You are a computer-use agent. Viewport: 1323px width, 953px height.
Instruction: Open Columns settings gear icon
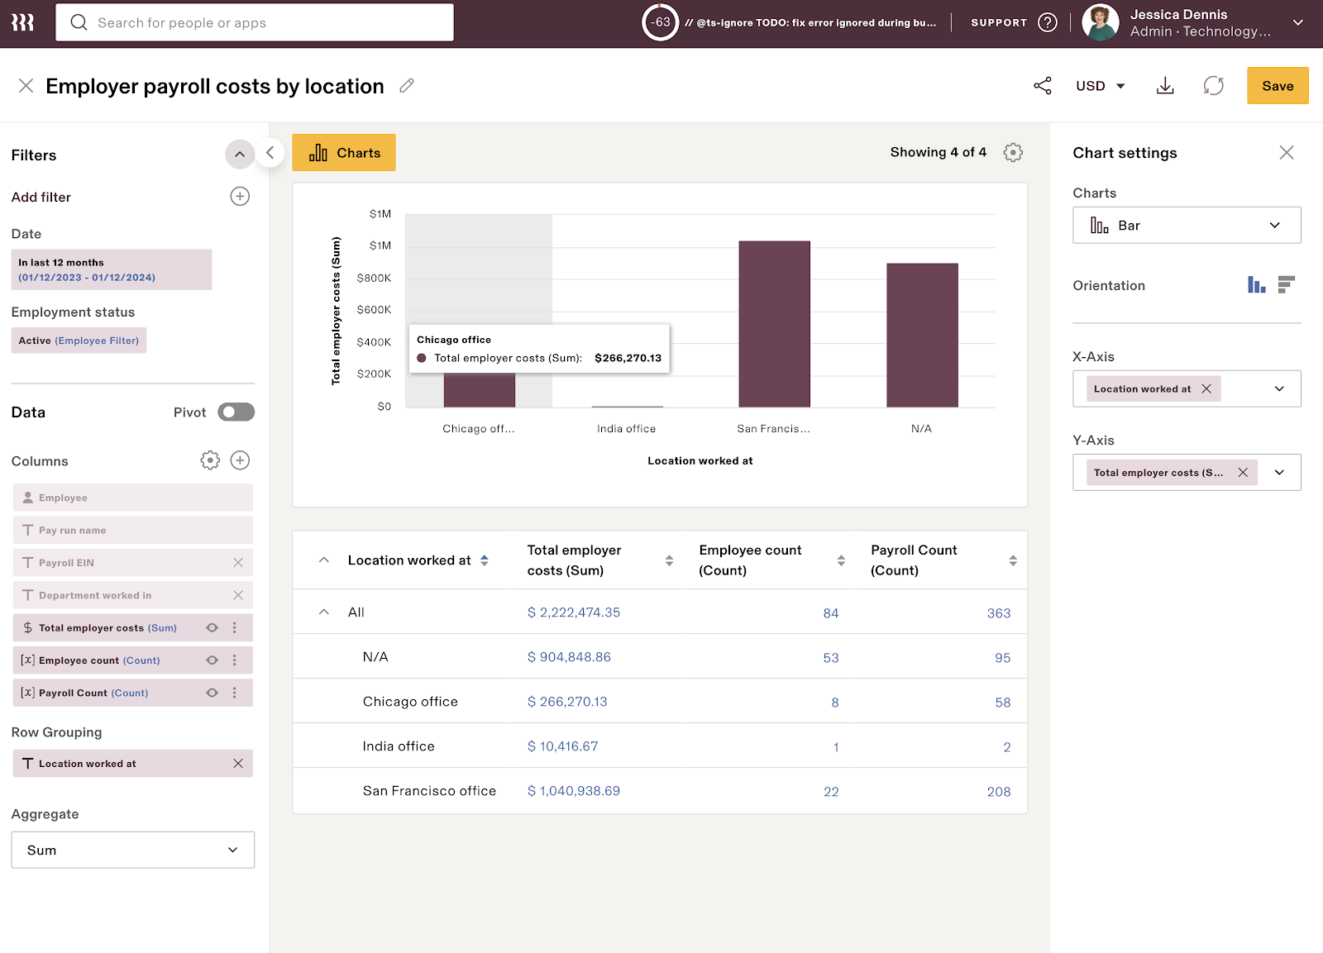(210, 460)
